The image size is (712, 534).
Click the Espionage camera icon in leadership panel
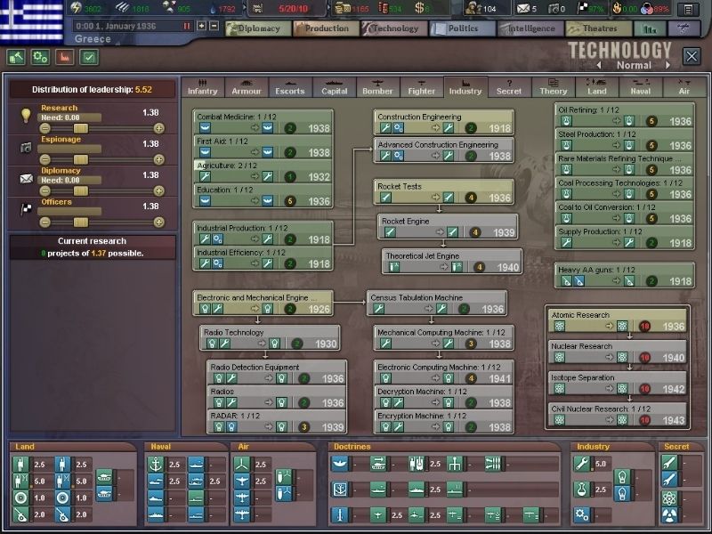[x=26, y=148]
